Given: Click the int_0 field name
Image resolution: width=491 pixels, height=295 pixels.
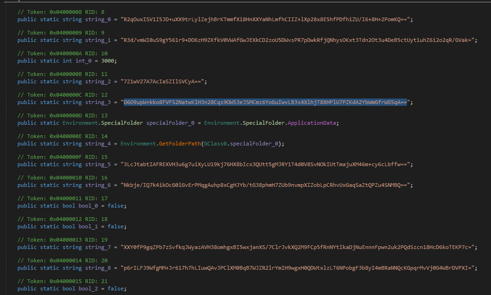Looking at the screenshot, I should (83, 61).
